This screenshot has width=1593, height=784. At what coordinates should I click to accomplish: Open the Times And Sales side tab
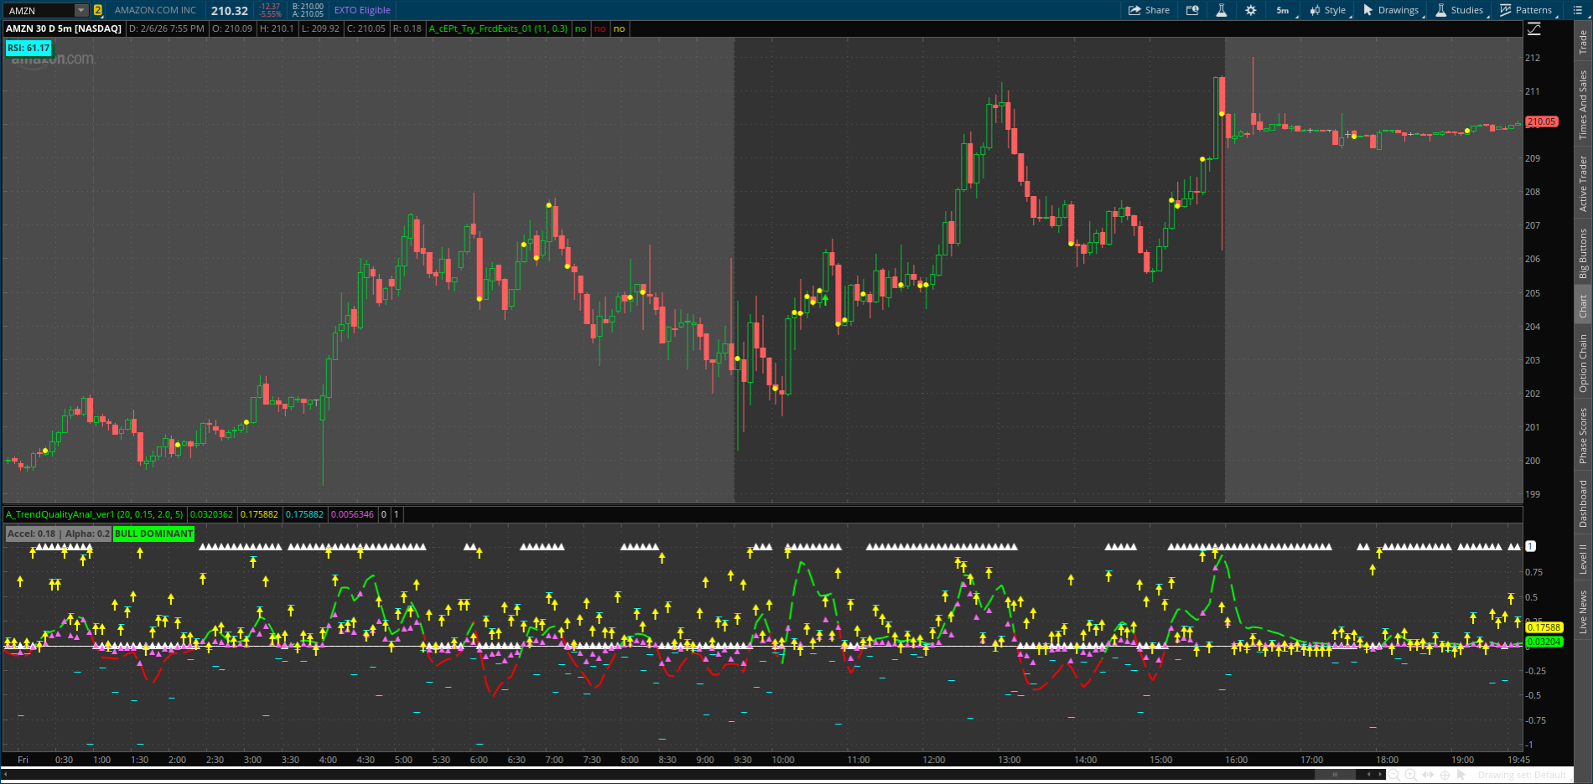click(x=1583, y=105)
